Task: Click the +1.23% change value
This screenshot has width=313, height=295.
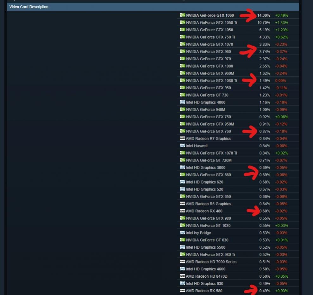Action: tap(281, 30)
